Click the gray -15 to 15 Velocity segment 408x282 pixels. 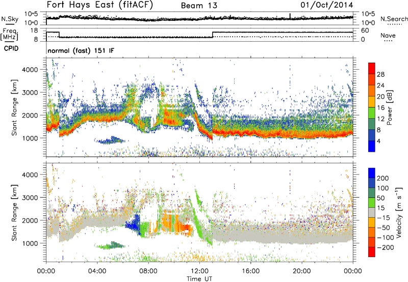pos(372,213)
